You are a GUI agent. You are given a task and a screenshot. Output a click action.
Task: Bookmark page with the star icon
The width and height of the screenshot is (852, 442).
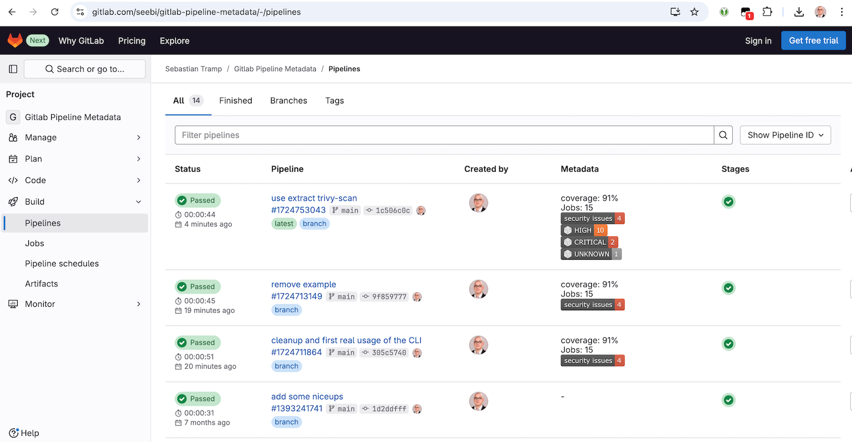click(694, 12)
